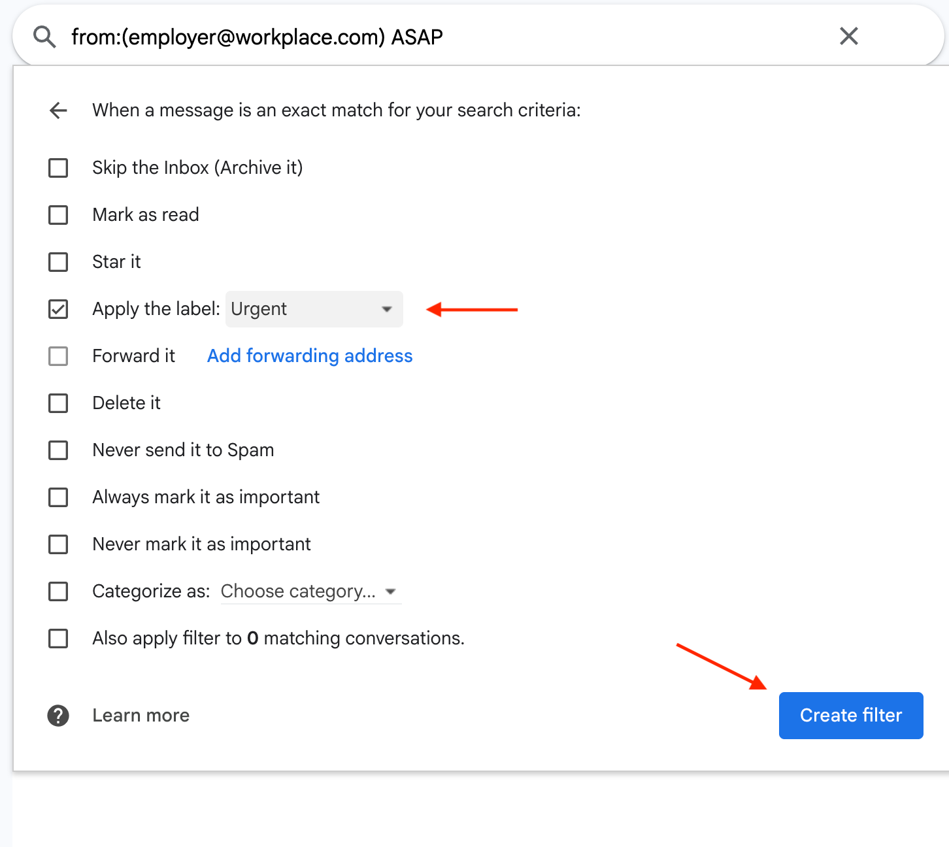Select Never mark it as important checkbox
The image size is (949, 847).
[x=58, y=544]
